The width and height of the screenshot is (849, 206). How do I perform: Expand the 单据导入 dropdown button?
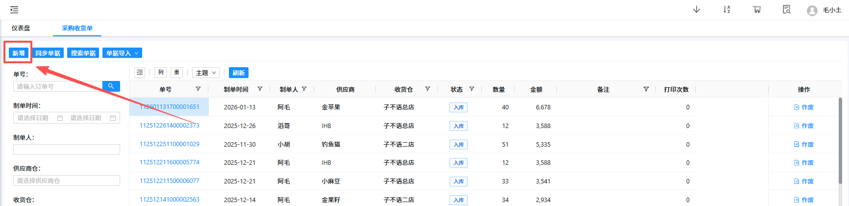(x=123, y=53)
